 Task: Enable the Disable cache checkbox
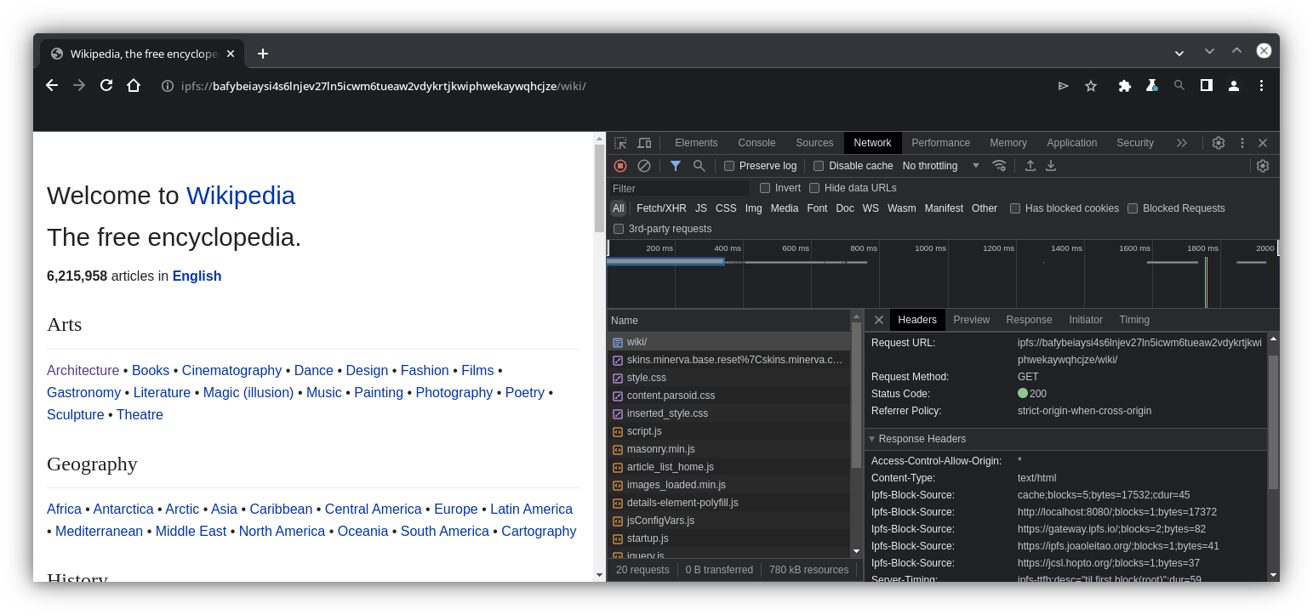click(819, 166)
